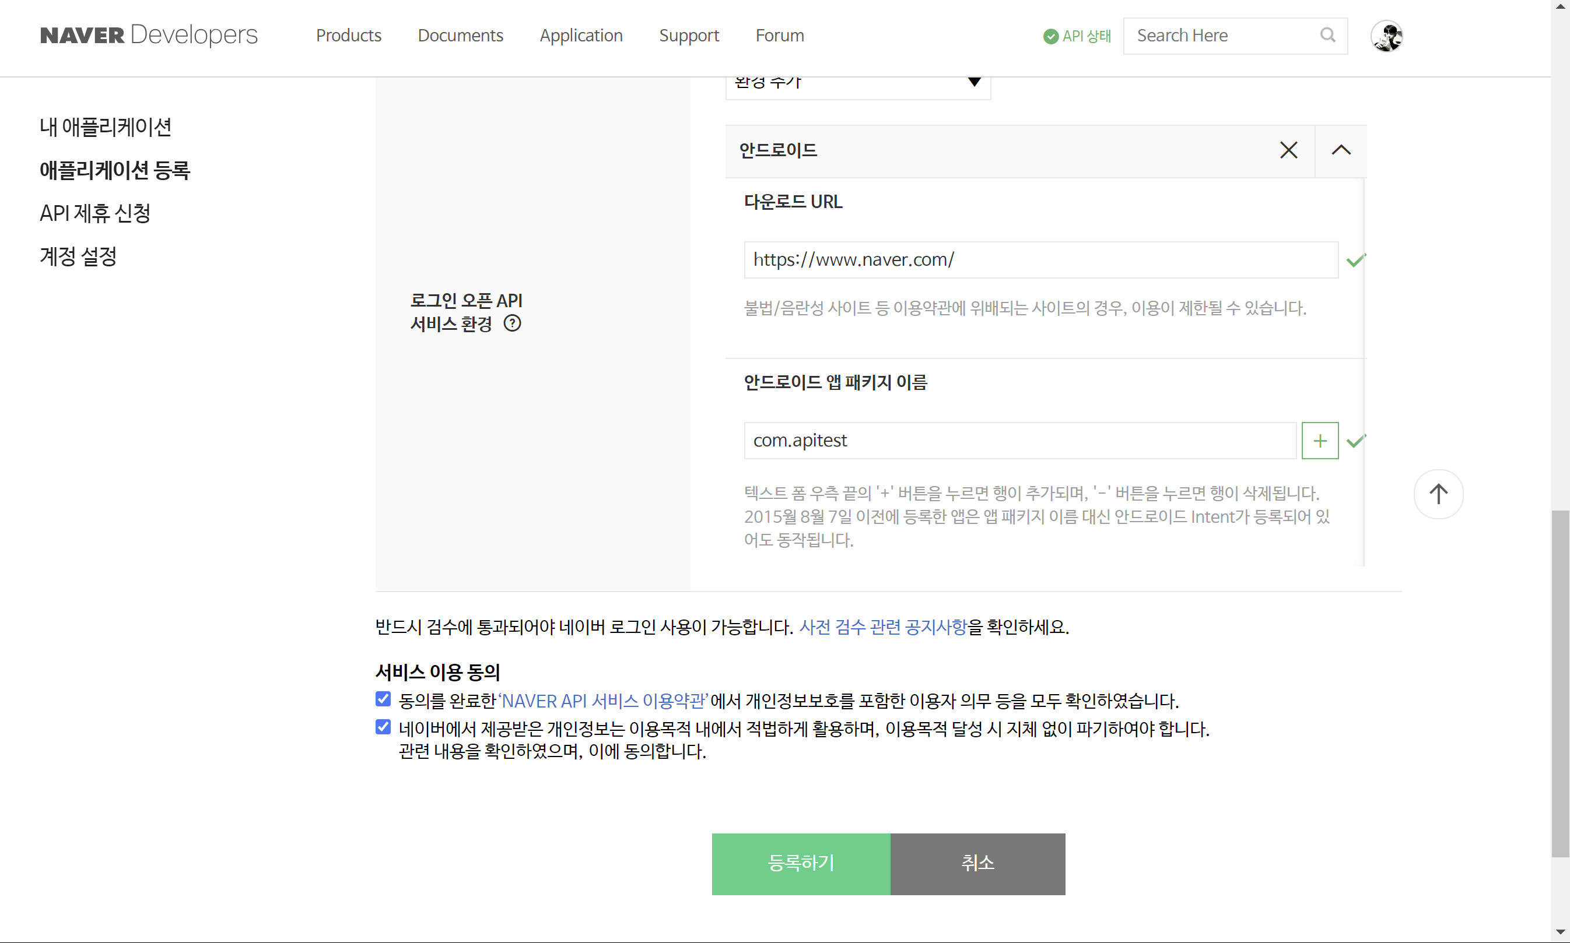Open the Support menu

click(x=689, y=36)
